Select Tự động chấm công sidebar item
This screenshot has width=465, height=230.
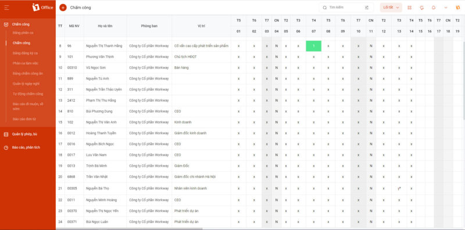coord(28,94)
